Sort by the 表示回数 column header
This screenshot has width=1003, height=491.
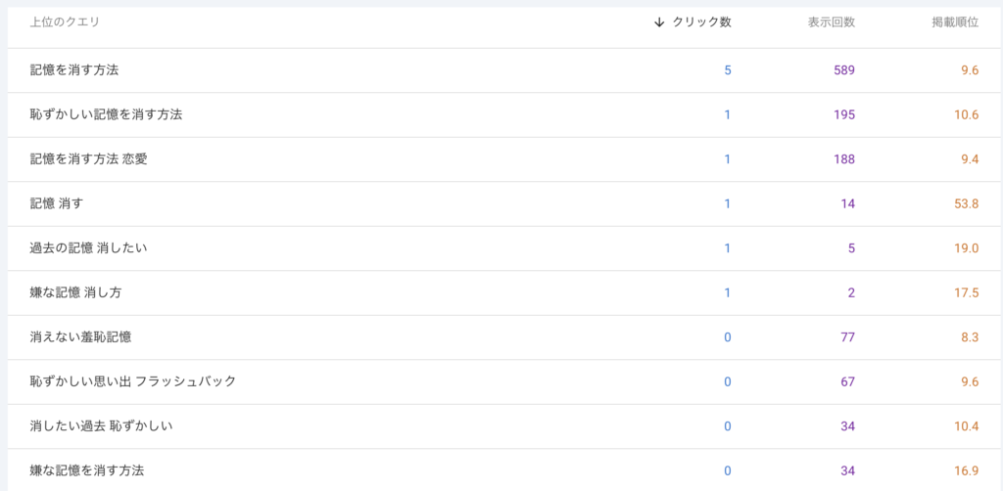[831, 22]
